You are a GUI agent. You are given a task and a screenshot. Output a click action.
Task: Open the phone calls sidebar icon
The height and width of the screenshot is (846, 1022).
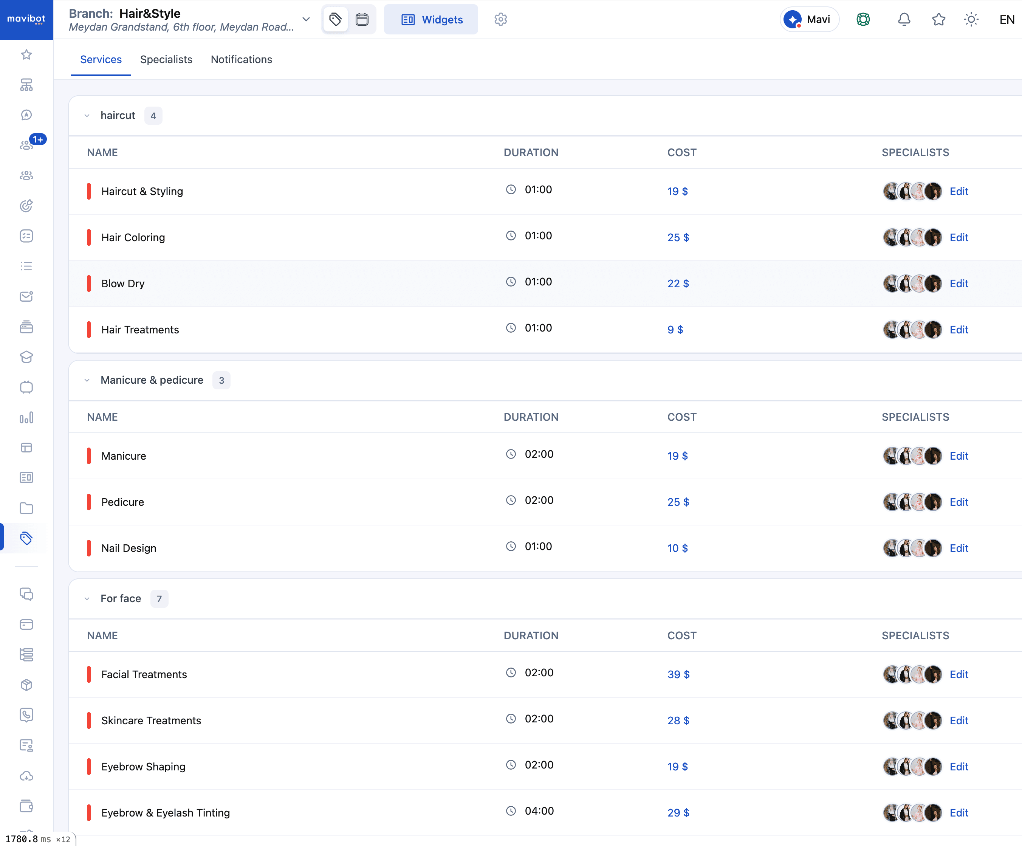pos(26,715)
